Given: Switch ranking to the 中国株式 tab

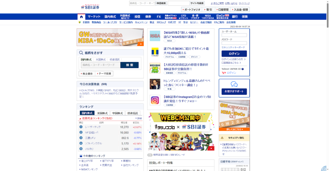Looking at the screenshot, I should coord(118,113).
